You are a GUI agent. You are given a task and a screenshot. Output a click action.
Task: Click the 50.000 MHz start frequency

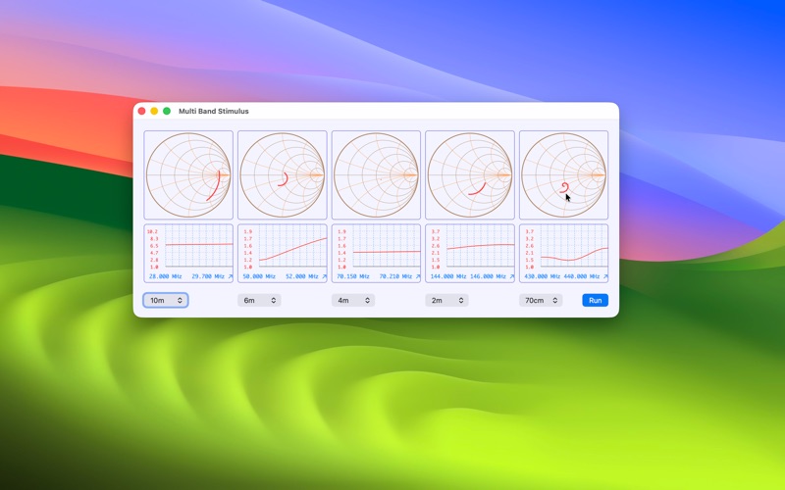[259, 276]
